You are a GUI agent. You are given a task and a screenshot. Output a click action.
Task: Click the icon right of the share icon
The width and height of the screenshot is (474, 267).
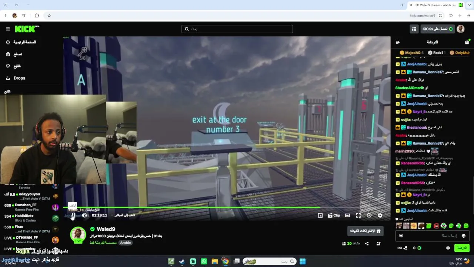[378, 244]
